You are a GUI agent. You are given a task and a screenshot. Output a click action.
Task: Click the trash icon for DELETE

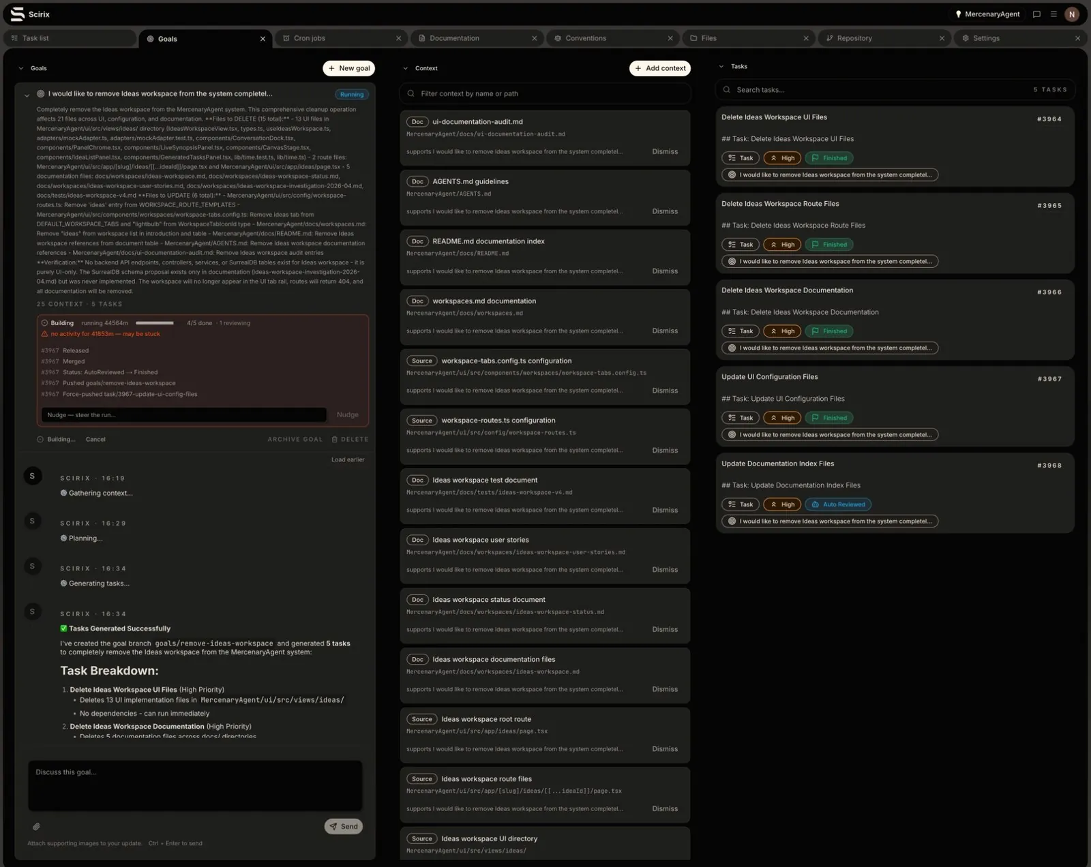334,440
